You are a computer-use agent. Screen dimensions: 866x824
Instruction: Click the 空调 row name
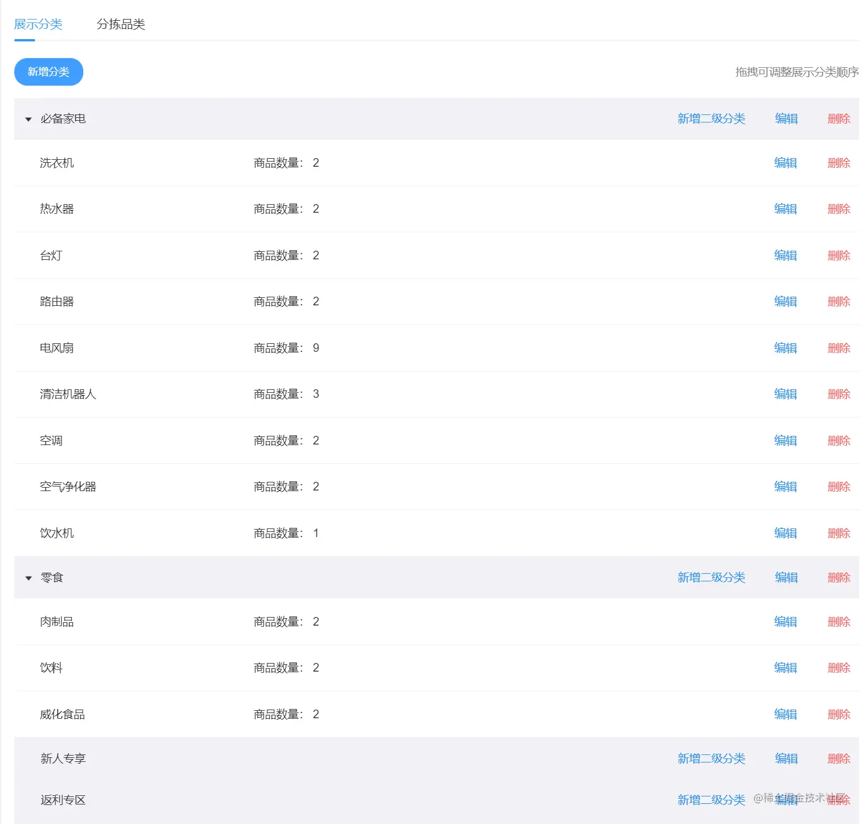pos(51,440)
